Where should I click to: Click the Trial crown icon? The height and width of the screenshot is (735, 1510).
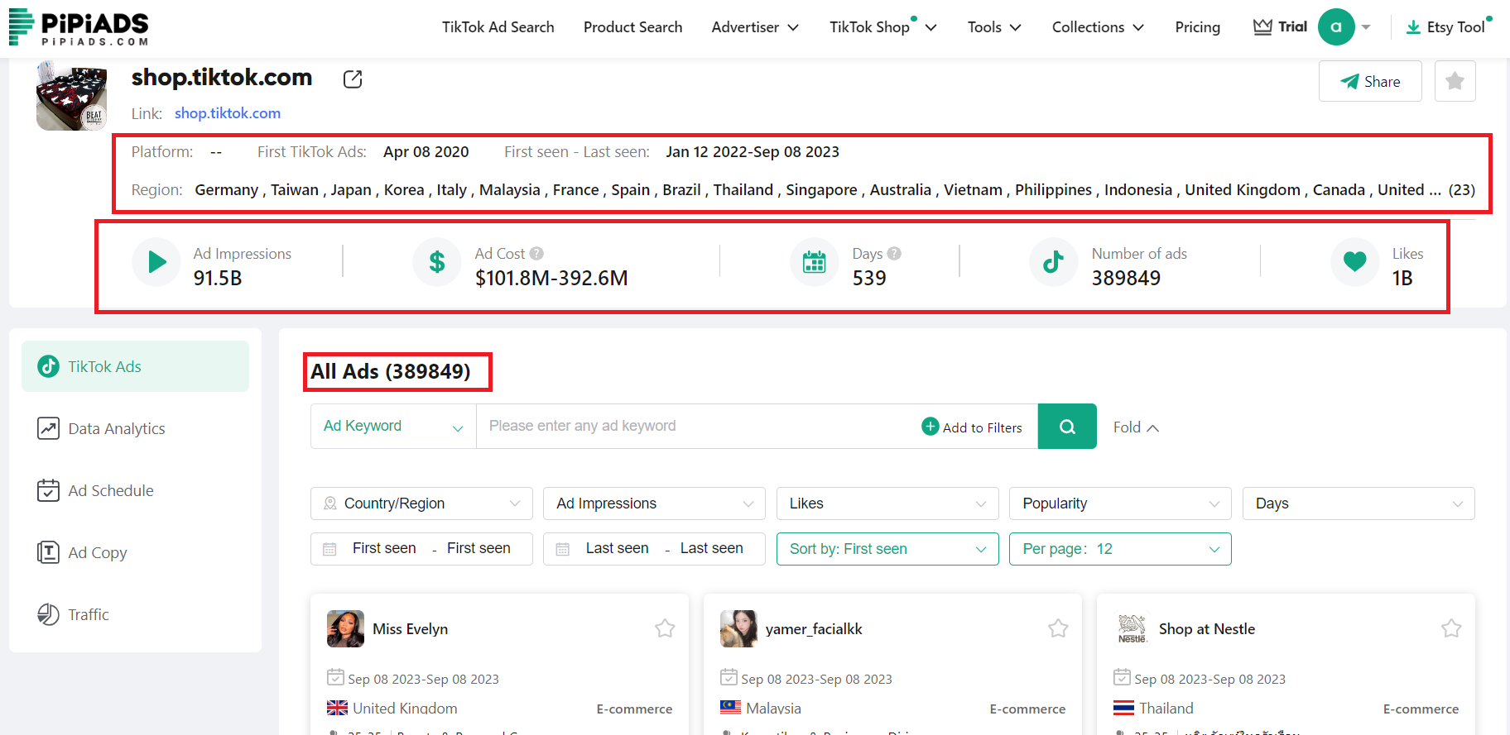[1262, 27]
